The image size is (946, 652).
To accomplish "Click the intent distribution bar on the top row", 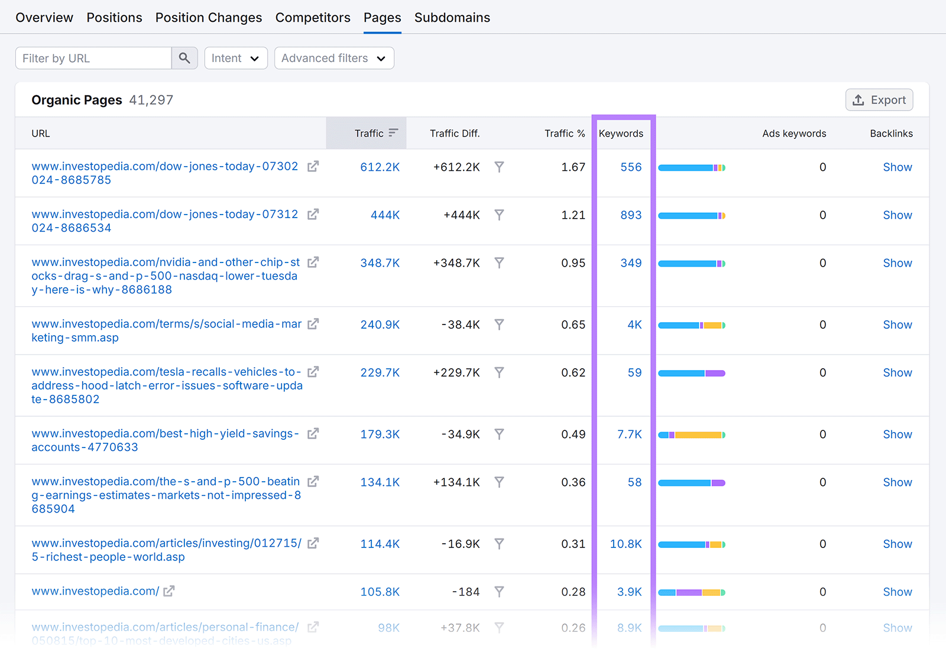I will (x=692, y=167).
